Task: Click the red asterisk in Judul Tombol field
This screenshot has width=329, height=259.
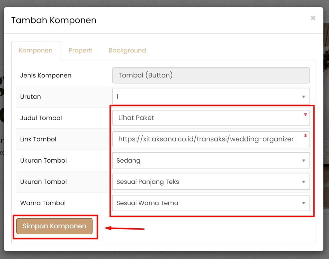Action: [305, 115]
